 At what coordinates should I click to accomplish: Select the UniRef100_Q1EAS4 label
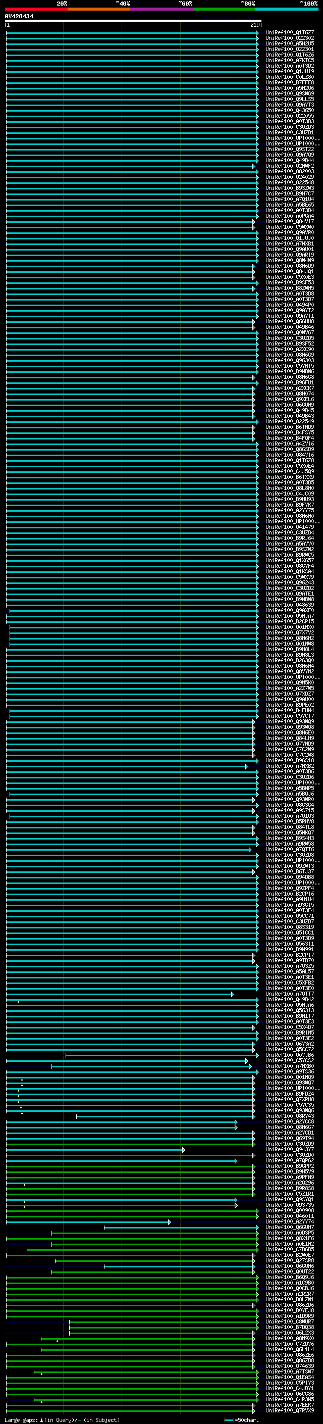coord(290,1377)
